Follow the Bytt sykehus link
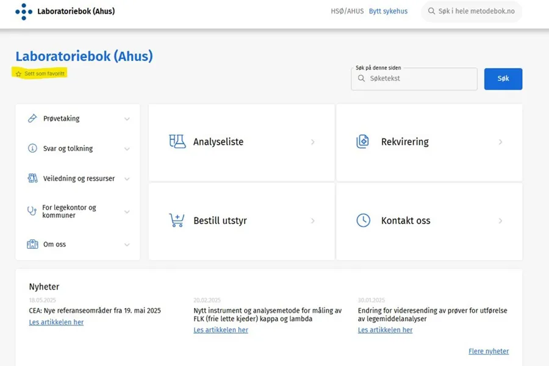 pyautogui.click(x=388, y=12)
